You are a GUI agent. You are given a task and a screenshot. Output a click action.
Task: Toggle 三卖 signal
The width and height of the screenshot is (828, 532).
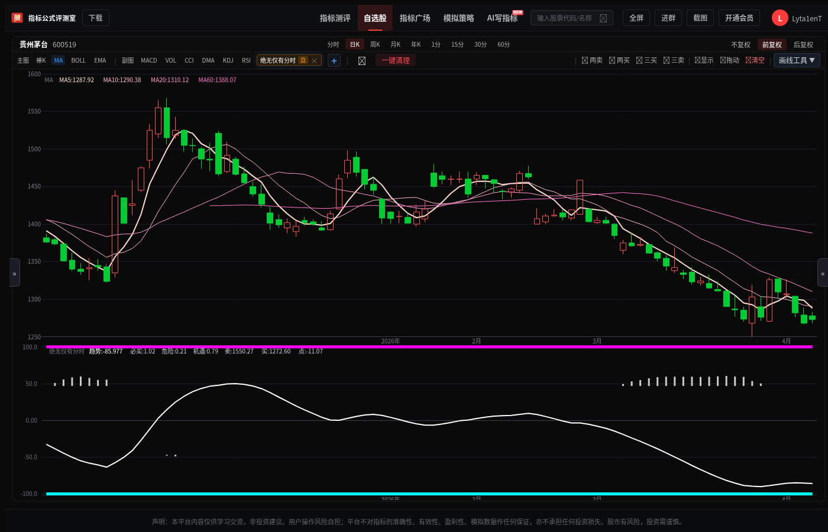674,60
